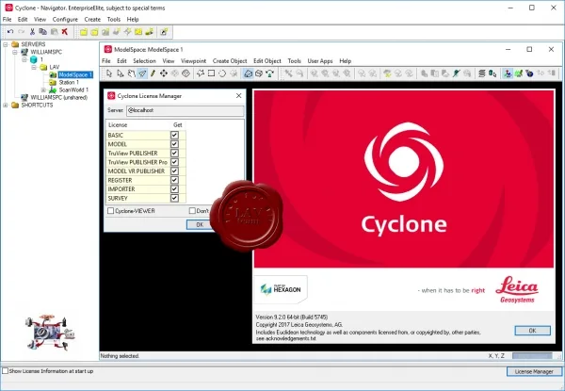
Task: Enable the Cyclone-VIEWER checkbox
Action: (111, 211)
